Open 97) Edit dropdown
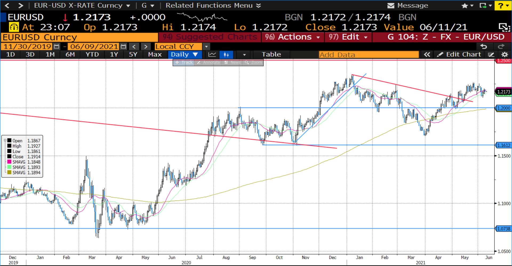 (348, 37)
